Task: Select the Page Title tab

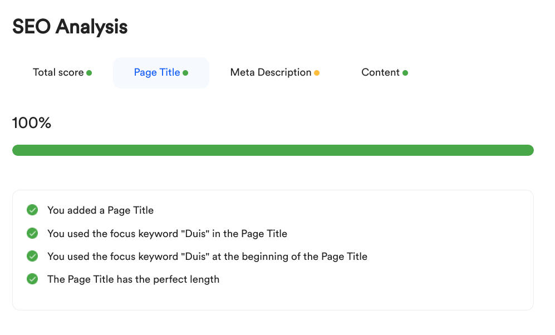Action: click(x=157, y=72)
